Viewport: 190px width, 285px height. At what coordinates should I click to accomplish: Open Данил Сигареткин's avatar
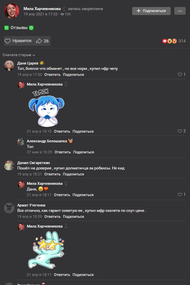[x=9, y=165]
